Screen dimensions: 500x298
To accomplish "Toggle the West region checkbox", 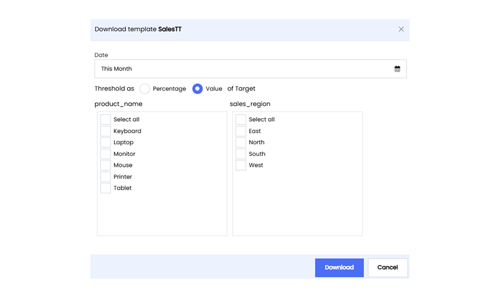I will (241, 165).
